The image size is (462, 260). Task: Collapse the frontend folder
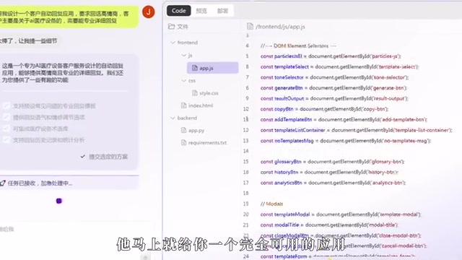(x=173, y=43)
